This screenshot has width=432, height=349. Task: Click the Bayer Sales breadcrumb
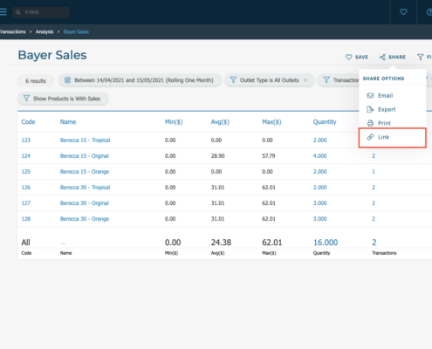76,31
